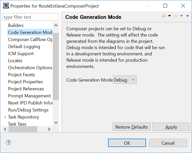192x153 pixels.
Task: Click the Restore Defaults button
Action: [x=131, y=127]
